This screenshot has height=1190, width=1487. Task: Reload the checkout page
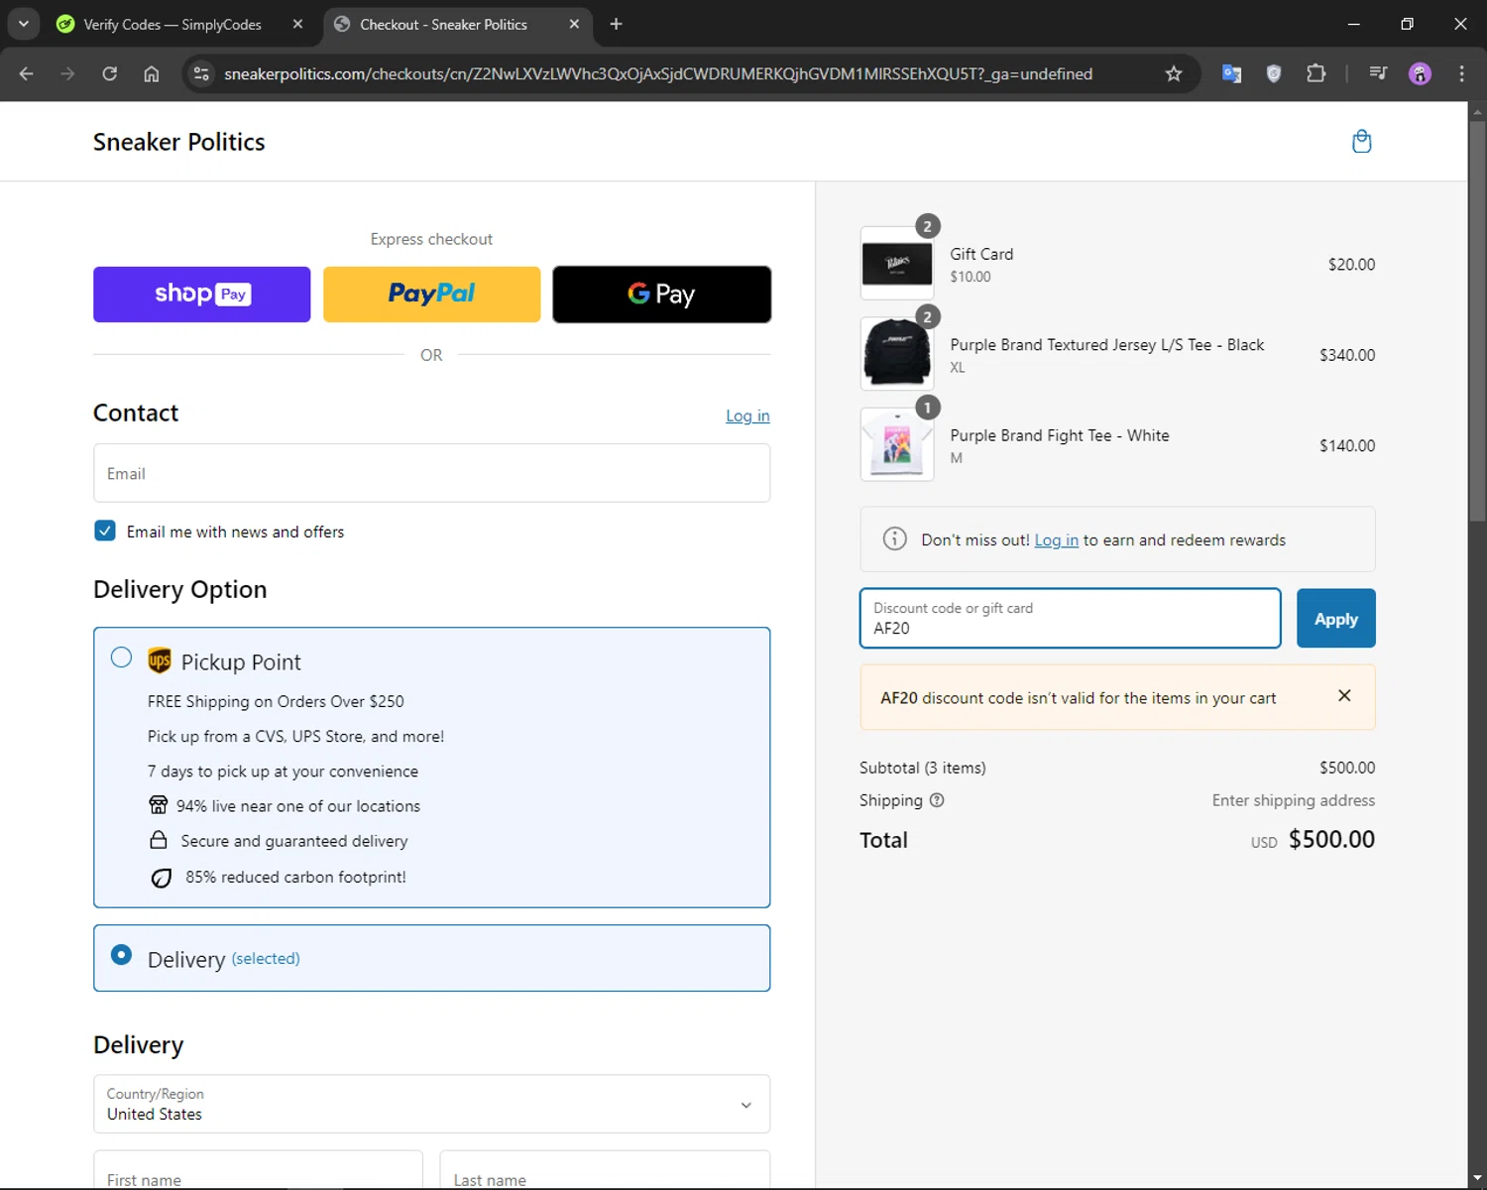[110, 73]
